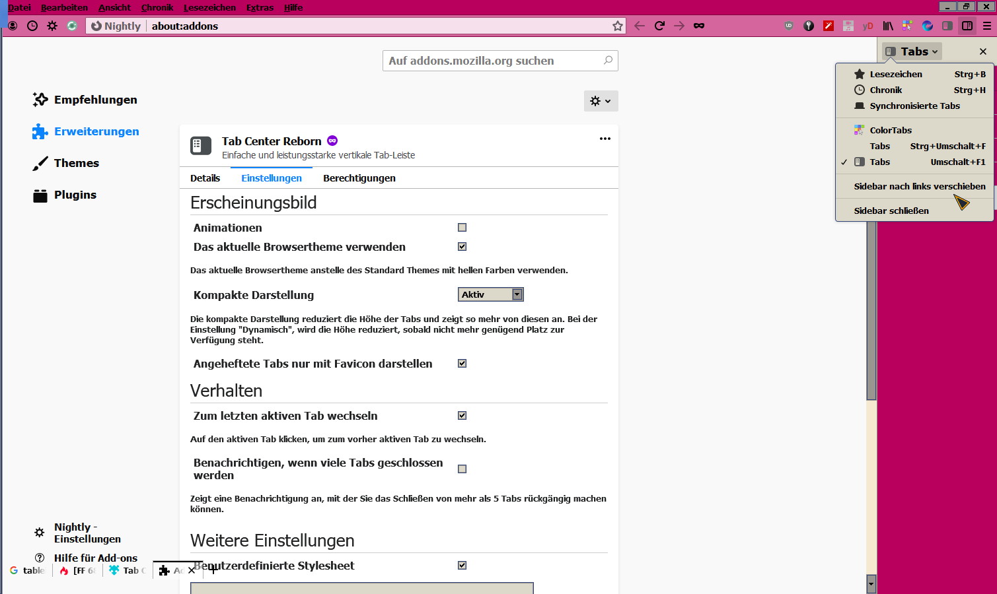Enable the Animationen checkbox
This screenshot has height=594, width=997.
tap(462, 228)
